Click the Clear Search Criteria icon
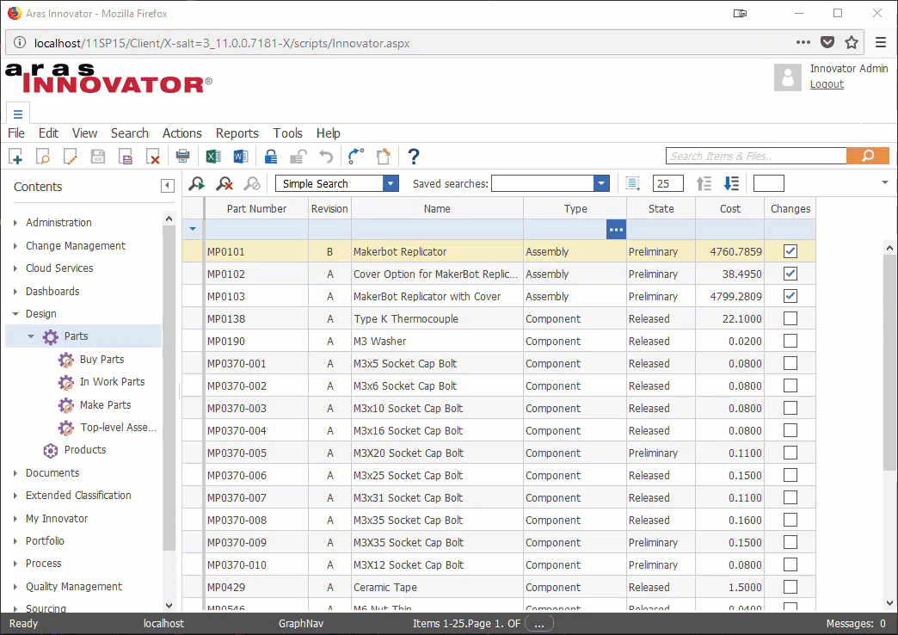Viewport: 898px width, 635px height. (224, 183)
